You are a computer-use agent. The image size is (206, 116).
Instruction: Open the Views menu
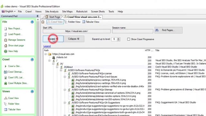(38, 12)
